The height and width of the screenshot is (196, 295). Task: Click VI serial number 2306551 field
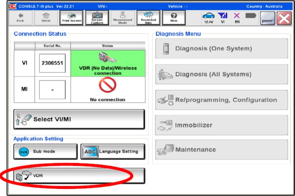coord(52,63)
